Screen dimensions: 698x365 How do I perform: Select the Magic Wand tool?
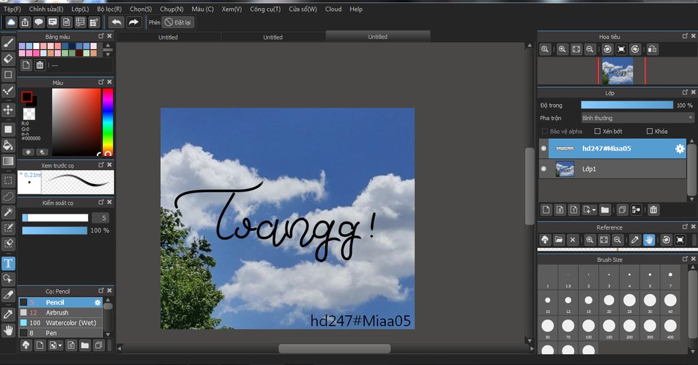[8, 212]
